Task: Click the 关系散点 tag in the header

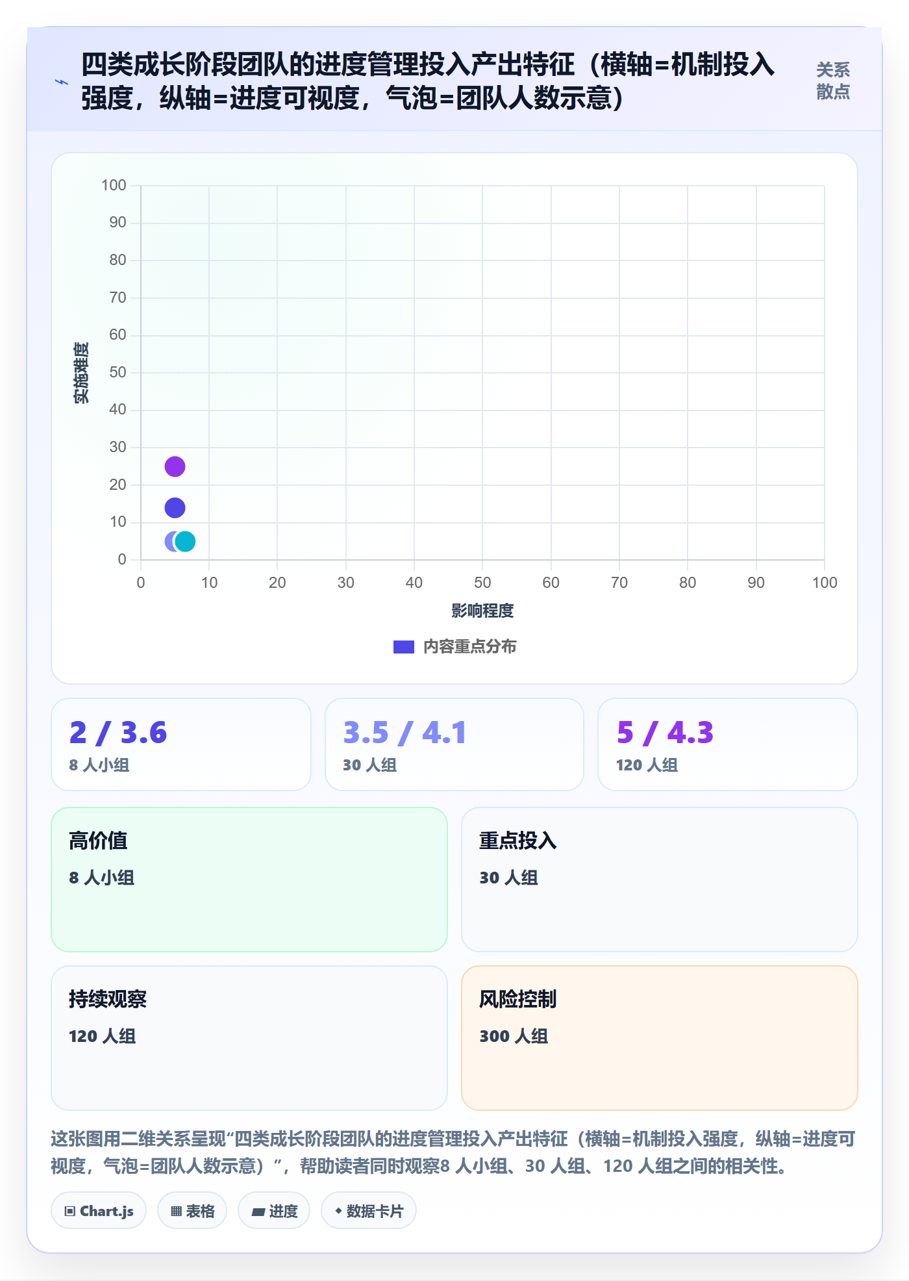Action: coord(833,81)
